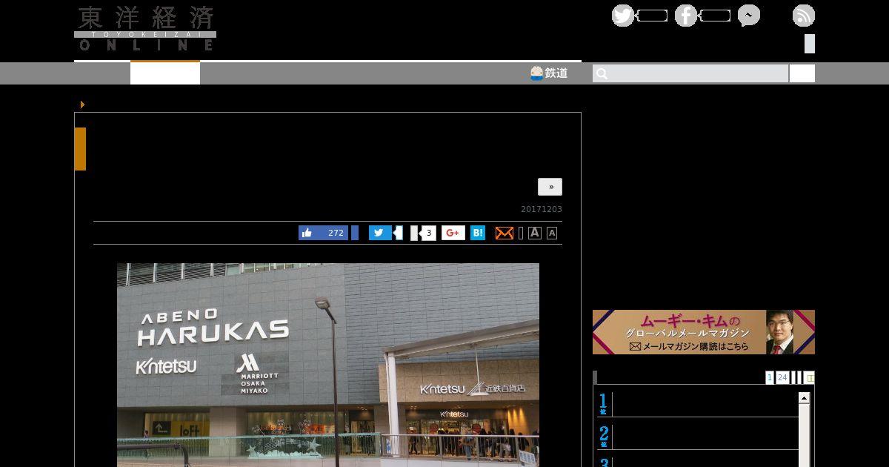
Task: Click the Facebook count box in header
Action: point(715,16)
